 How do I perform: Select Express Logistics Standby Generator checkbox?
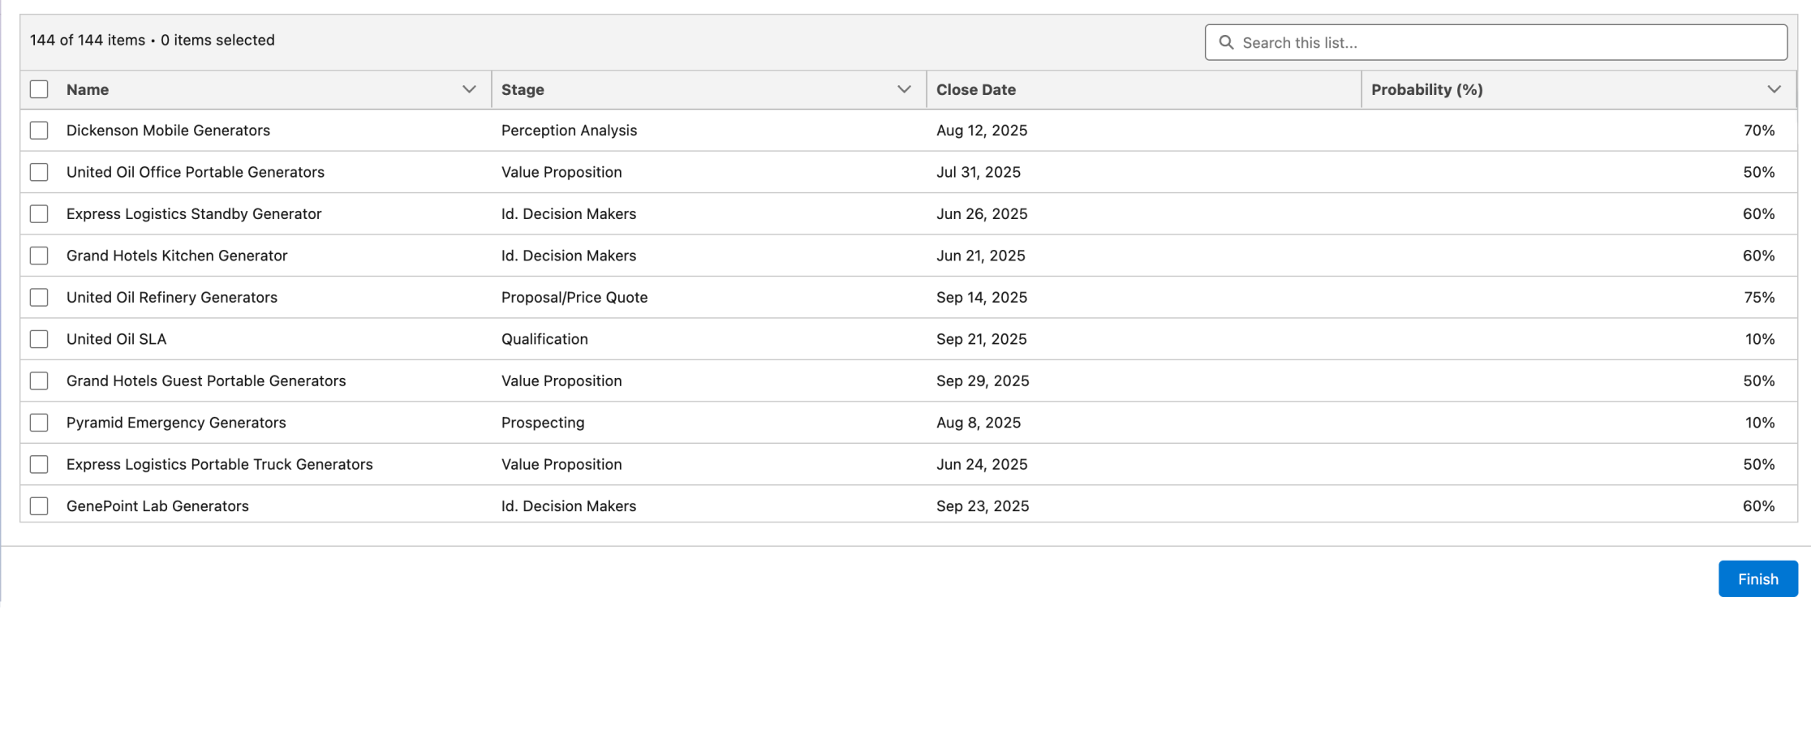(39, 214)
